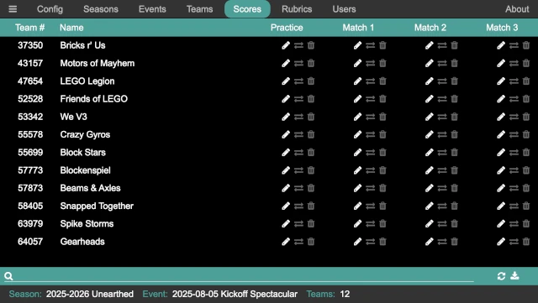Select team number 37350

pos(30,45)
